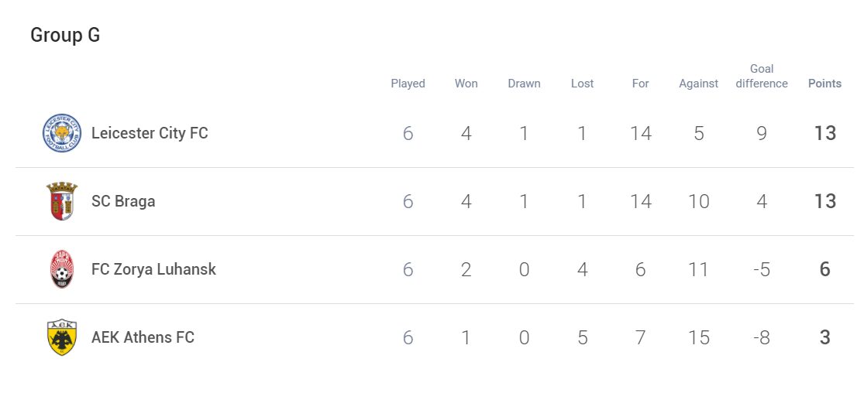Viewport: 864px width, 400px height.
Task: Click the Lost column header
Action: (583, 84)
